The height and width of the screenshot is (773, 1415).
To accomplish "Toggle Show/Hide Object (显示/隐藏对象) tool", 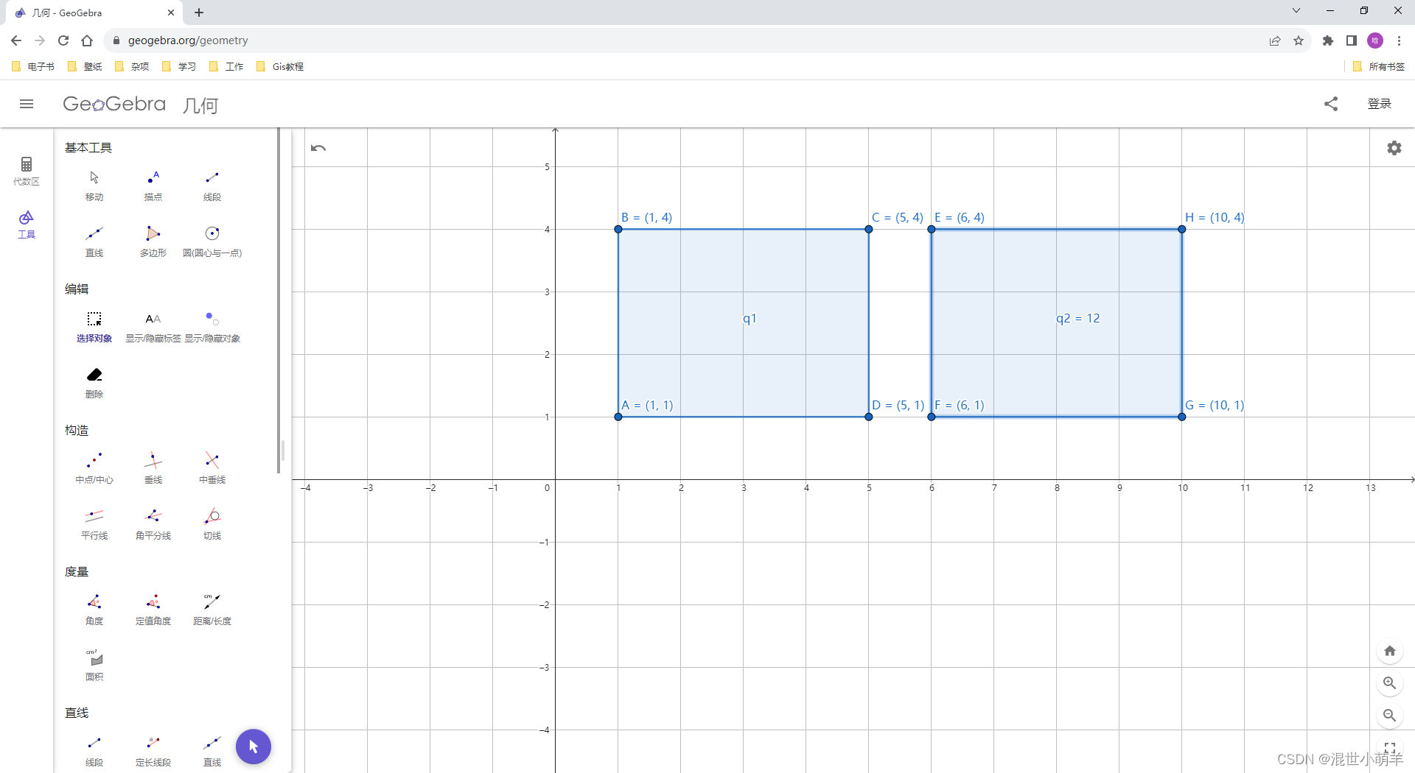I will click(x=212, y=327).
